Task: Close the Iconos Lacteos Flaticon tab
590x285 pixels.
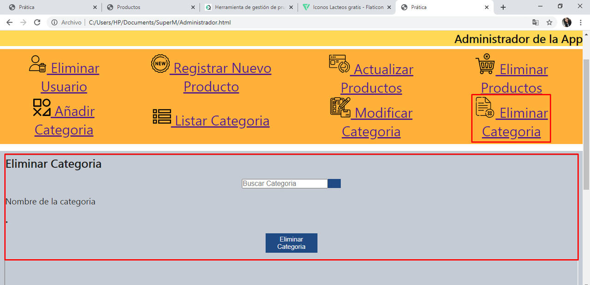Action: [389, 7]
